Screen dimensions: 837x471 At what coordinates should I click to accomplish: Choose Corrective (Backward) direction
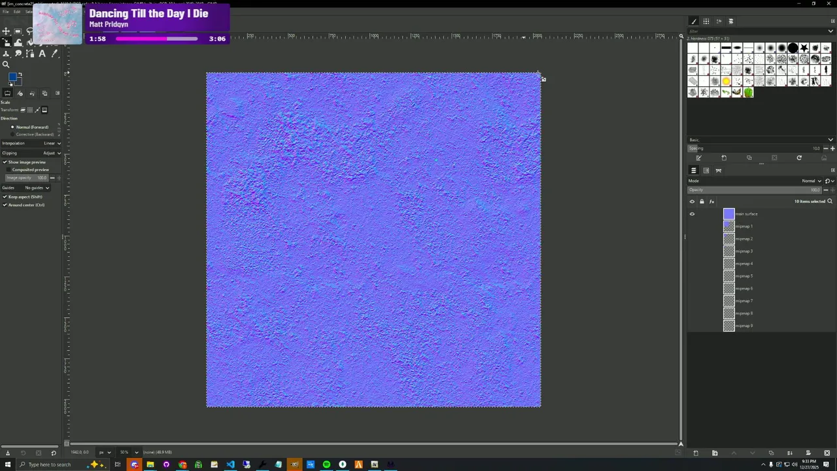[x=33, y=134]
